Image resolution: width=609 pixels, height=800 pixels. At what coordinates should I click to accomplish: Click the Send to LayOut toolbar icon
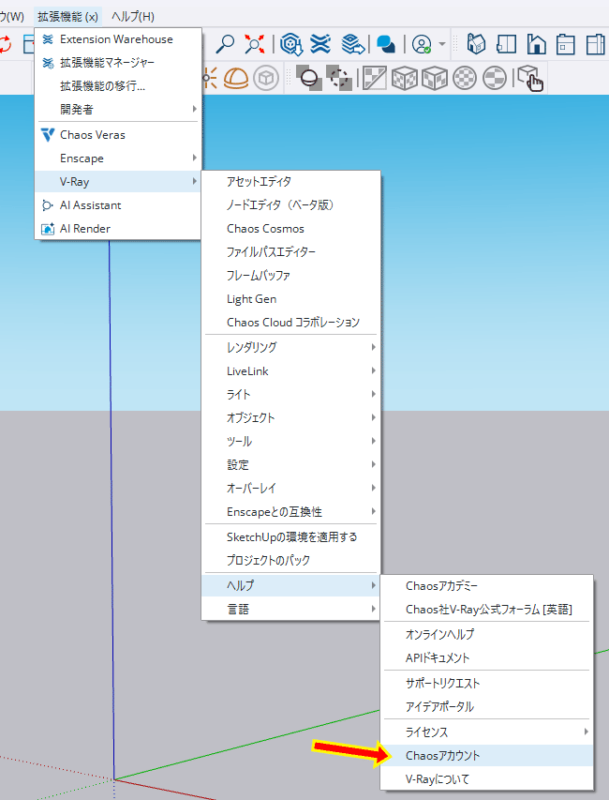coord(352,44)
